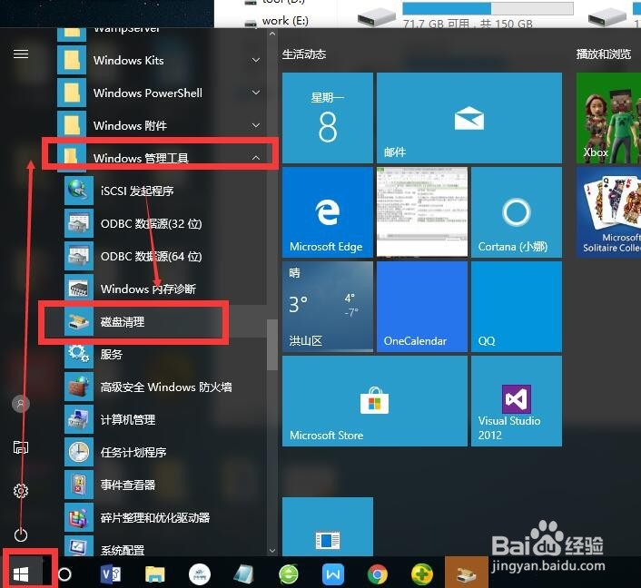Launch File Explorer from the taskbar

154,574
